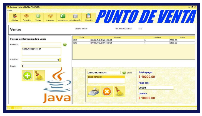Select first table row with cantidad 3
Screen dimensions: 202x116
click(133, 40)
